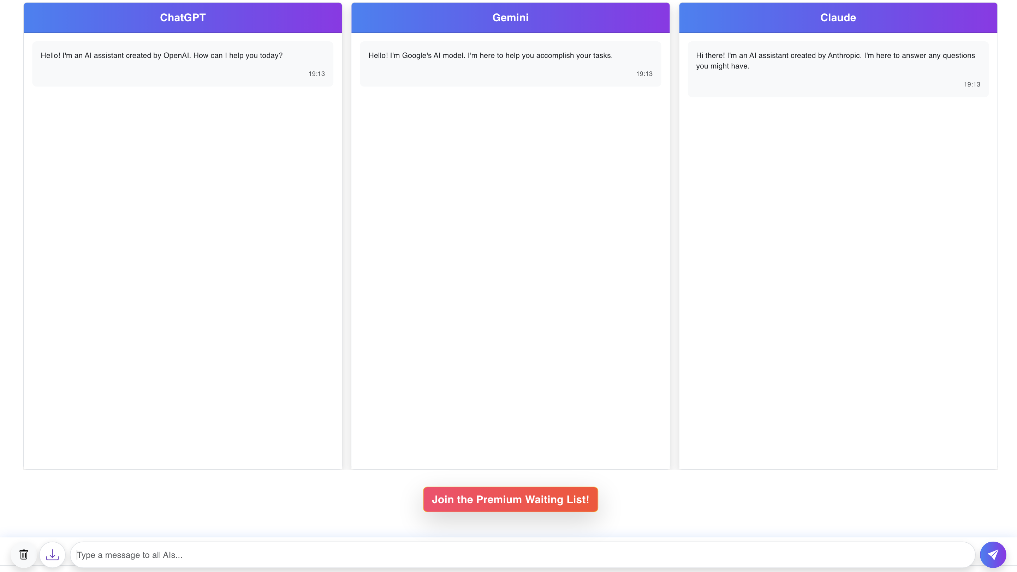The image size is (1017, 572).
Task: Click the 19:13 timestamp in ChatGPT's message
Action: click(316, 74)
